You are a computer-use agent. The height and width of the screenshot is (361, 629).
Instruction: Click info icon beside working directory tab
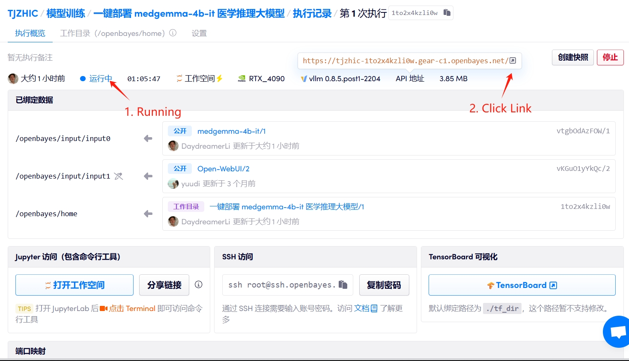click(x=173, y=33)
